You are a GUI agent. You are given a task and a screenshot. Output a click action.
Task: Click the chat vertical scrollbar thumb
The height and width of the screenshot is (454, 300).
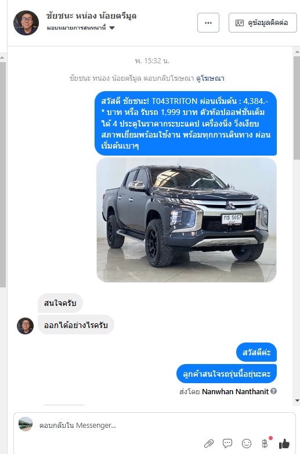click(297, 108)
